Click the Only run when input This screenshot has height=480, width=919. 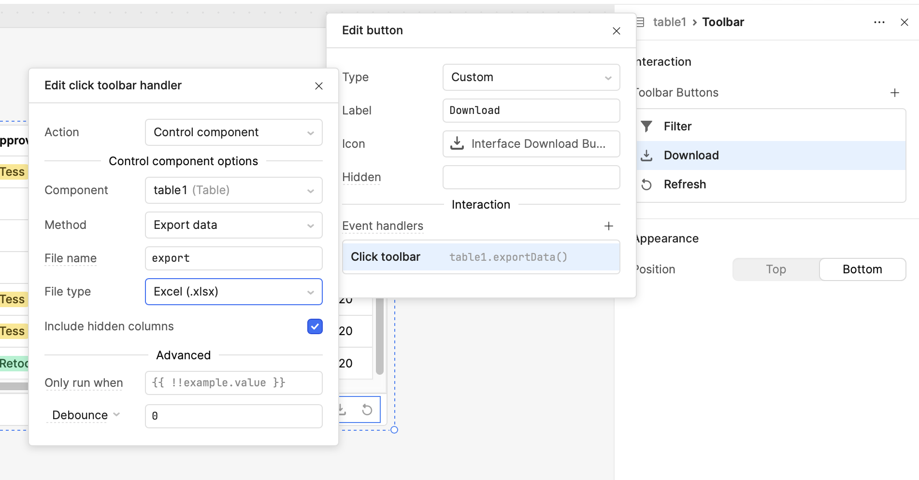tap(234, 383)
